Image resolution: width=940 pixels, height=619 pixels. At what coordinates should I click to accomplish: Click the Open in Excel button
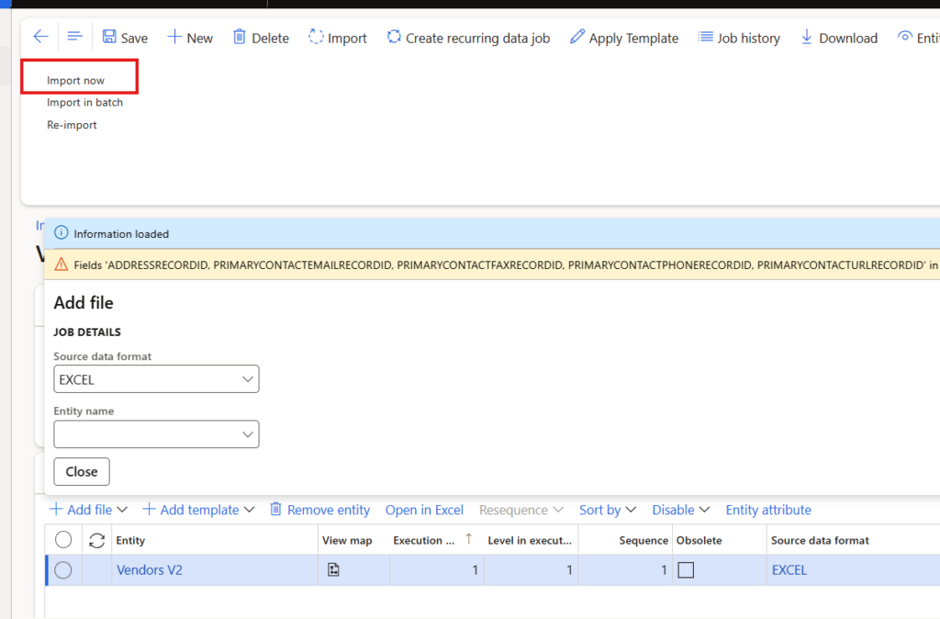click(424, 510)
